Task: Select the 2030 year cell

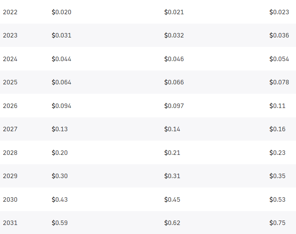Action: (10, 199)
